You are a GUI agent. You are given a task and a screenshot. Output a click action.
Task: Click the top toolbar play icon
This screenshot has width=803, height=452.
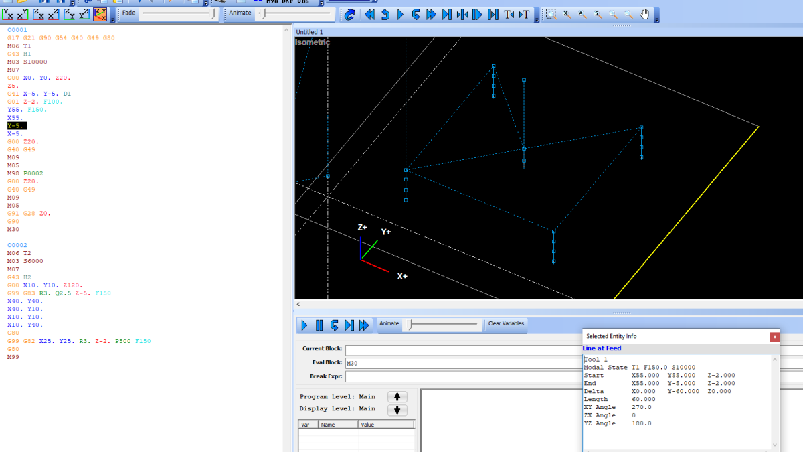coord(400,14)
